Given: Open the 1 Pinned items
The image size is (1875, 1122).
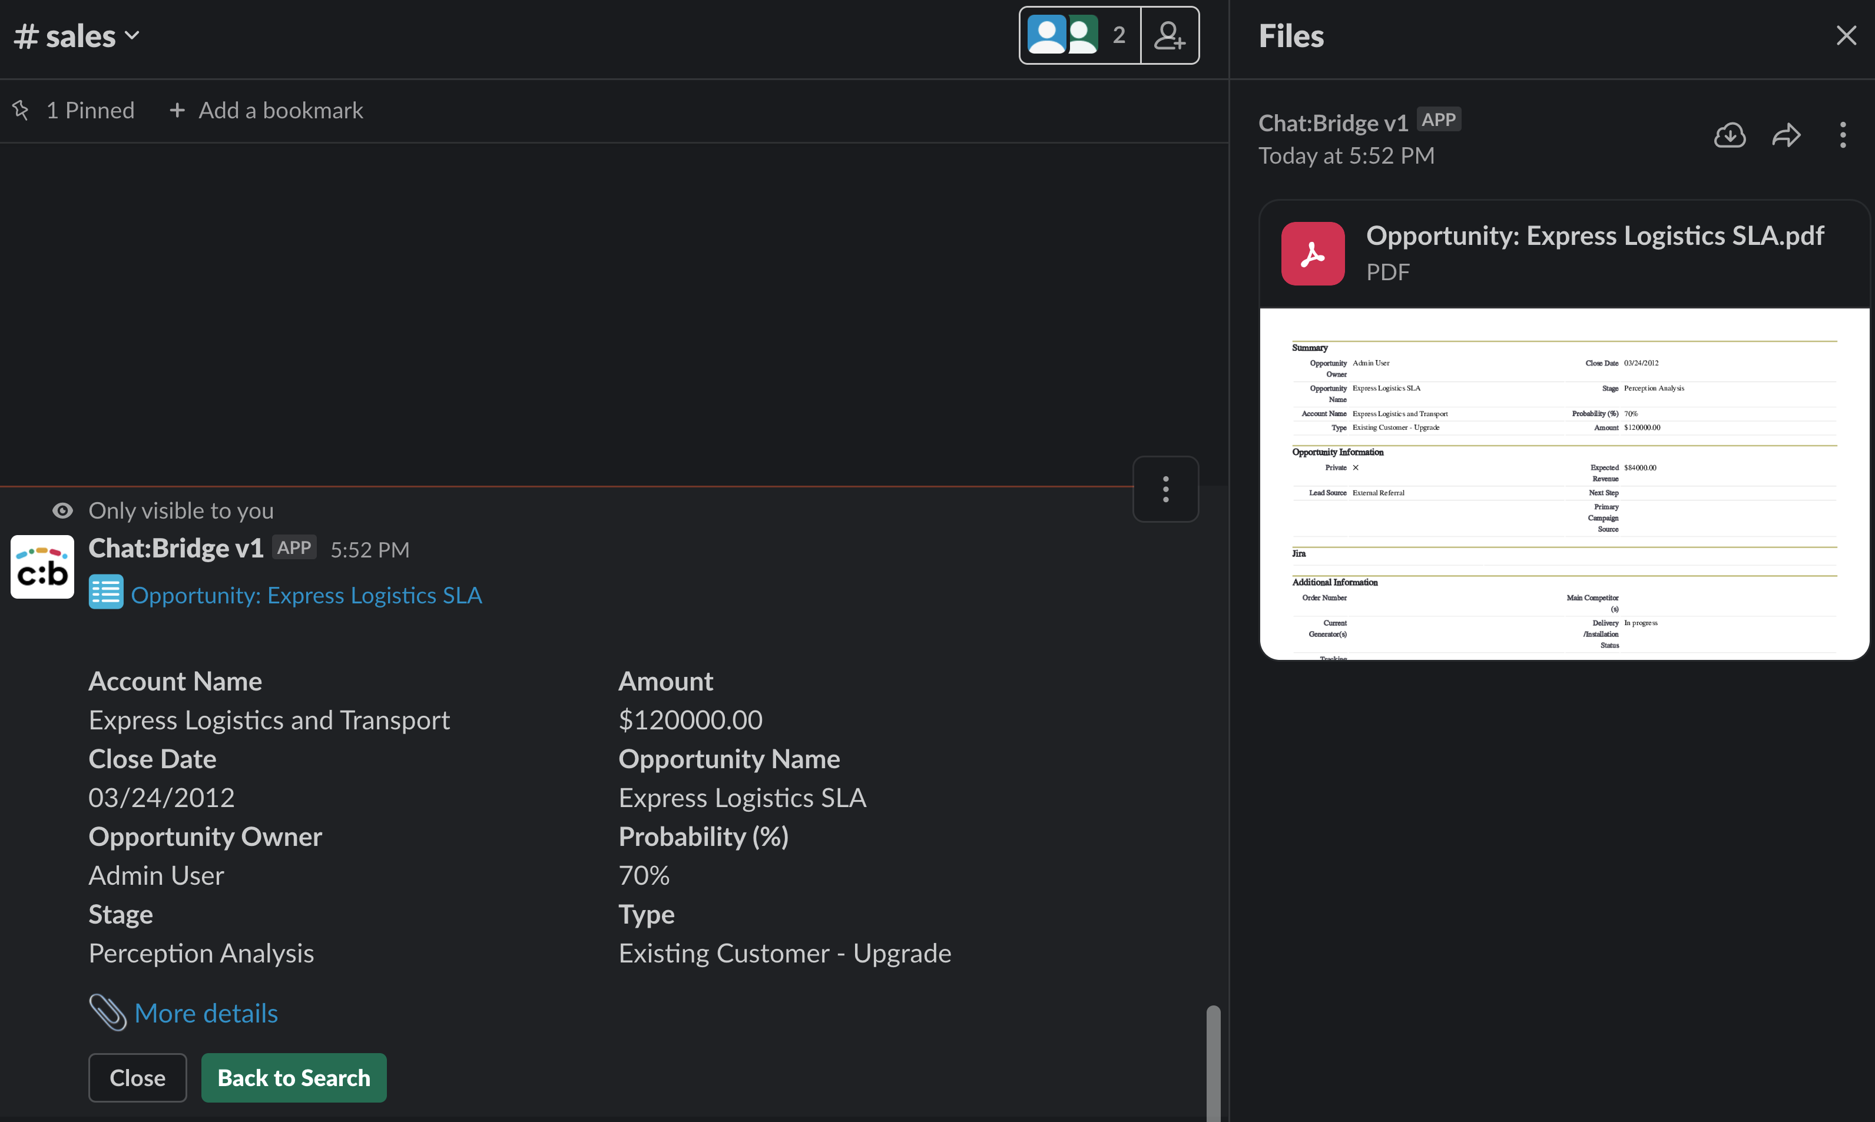Looking at the screenshot, I should 90,111.
